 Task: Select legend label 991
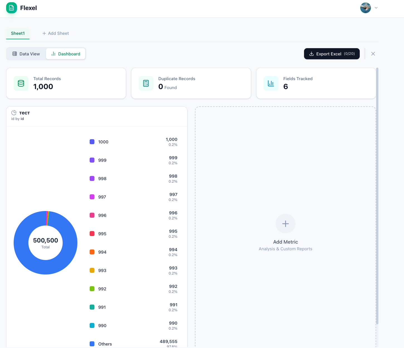(102, 307)
